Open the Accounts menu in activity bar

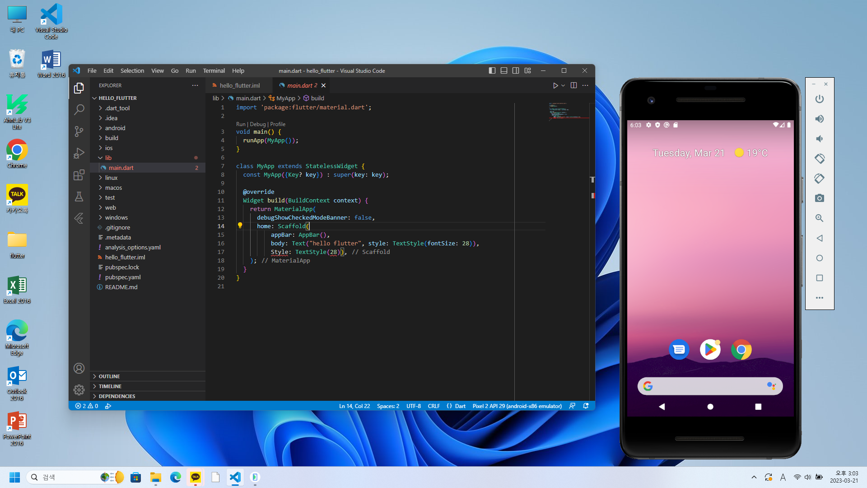pyautogui.click(x=79, y=368)
